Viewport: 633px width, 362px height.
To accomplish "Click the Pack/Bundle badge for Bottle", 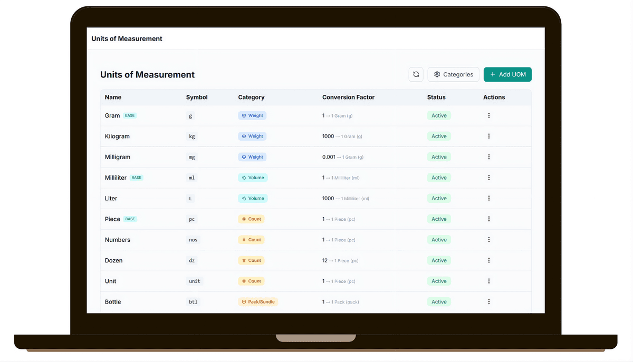I will click(x=258, y=302).
